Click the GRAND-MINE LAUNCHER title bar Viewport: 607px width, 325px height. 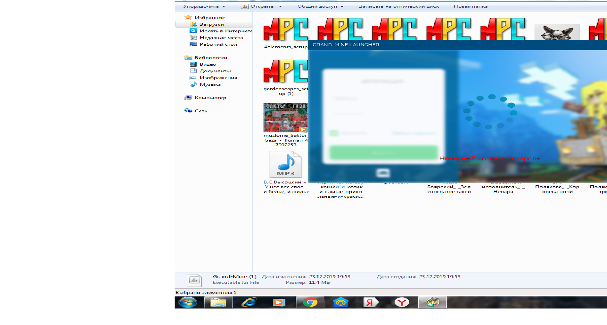(457, 45)
